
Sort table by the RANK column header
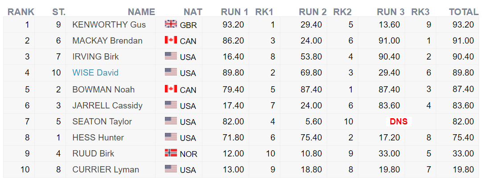point(21,12)
